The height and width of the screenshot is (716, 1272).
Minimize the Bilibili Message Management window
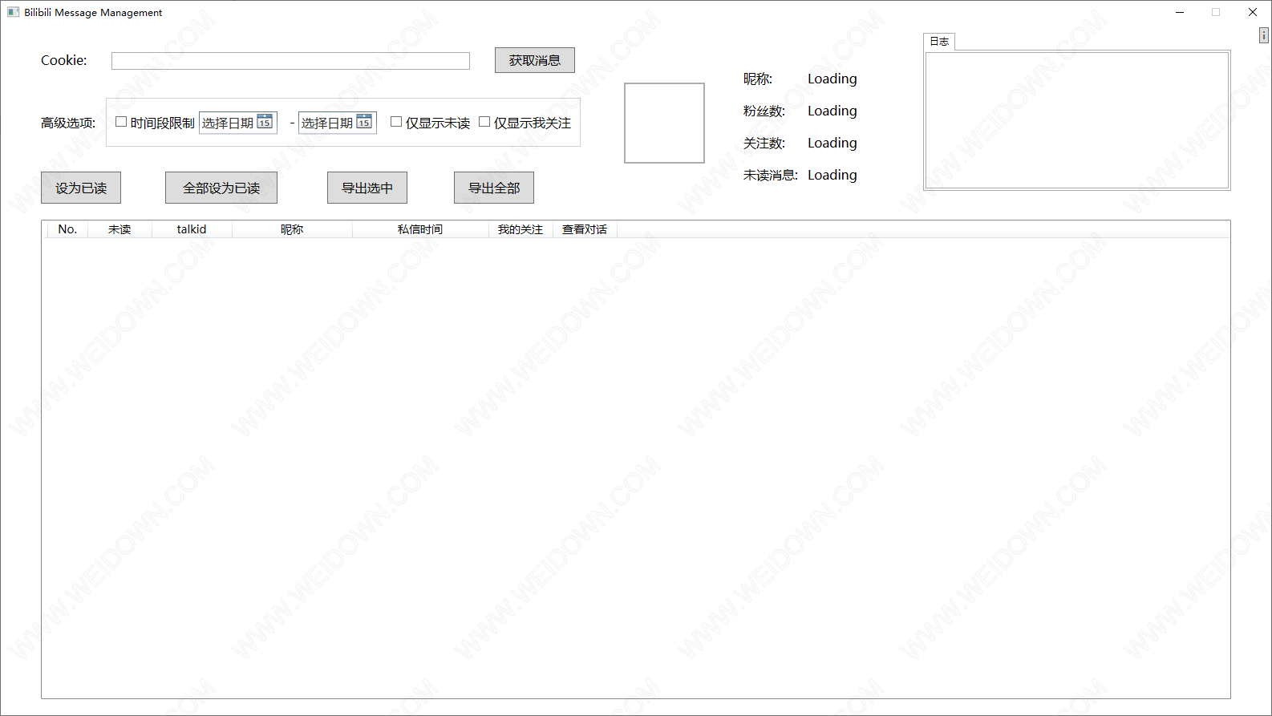(x=1180, y=12)
